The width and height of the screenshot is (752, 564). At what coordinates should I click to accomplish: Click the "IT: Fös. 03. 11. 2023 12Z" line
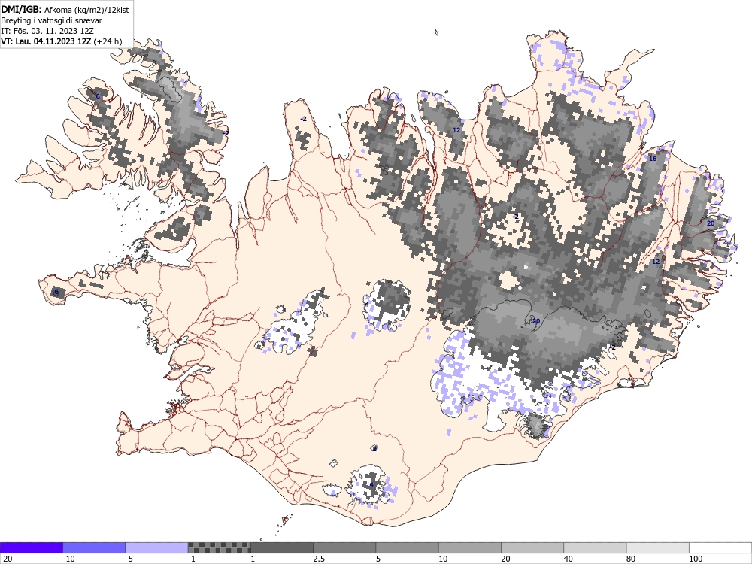(47, 31)
